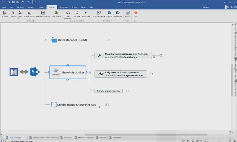Switch to the Überprüfen ribbon tab

(63, 7)
